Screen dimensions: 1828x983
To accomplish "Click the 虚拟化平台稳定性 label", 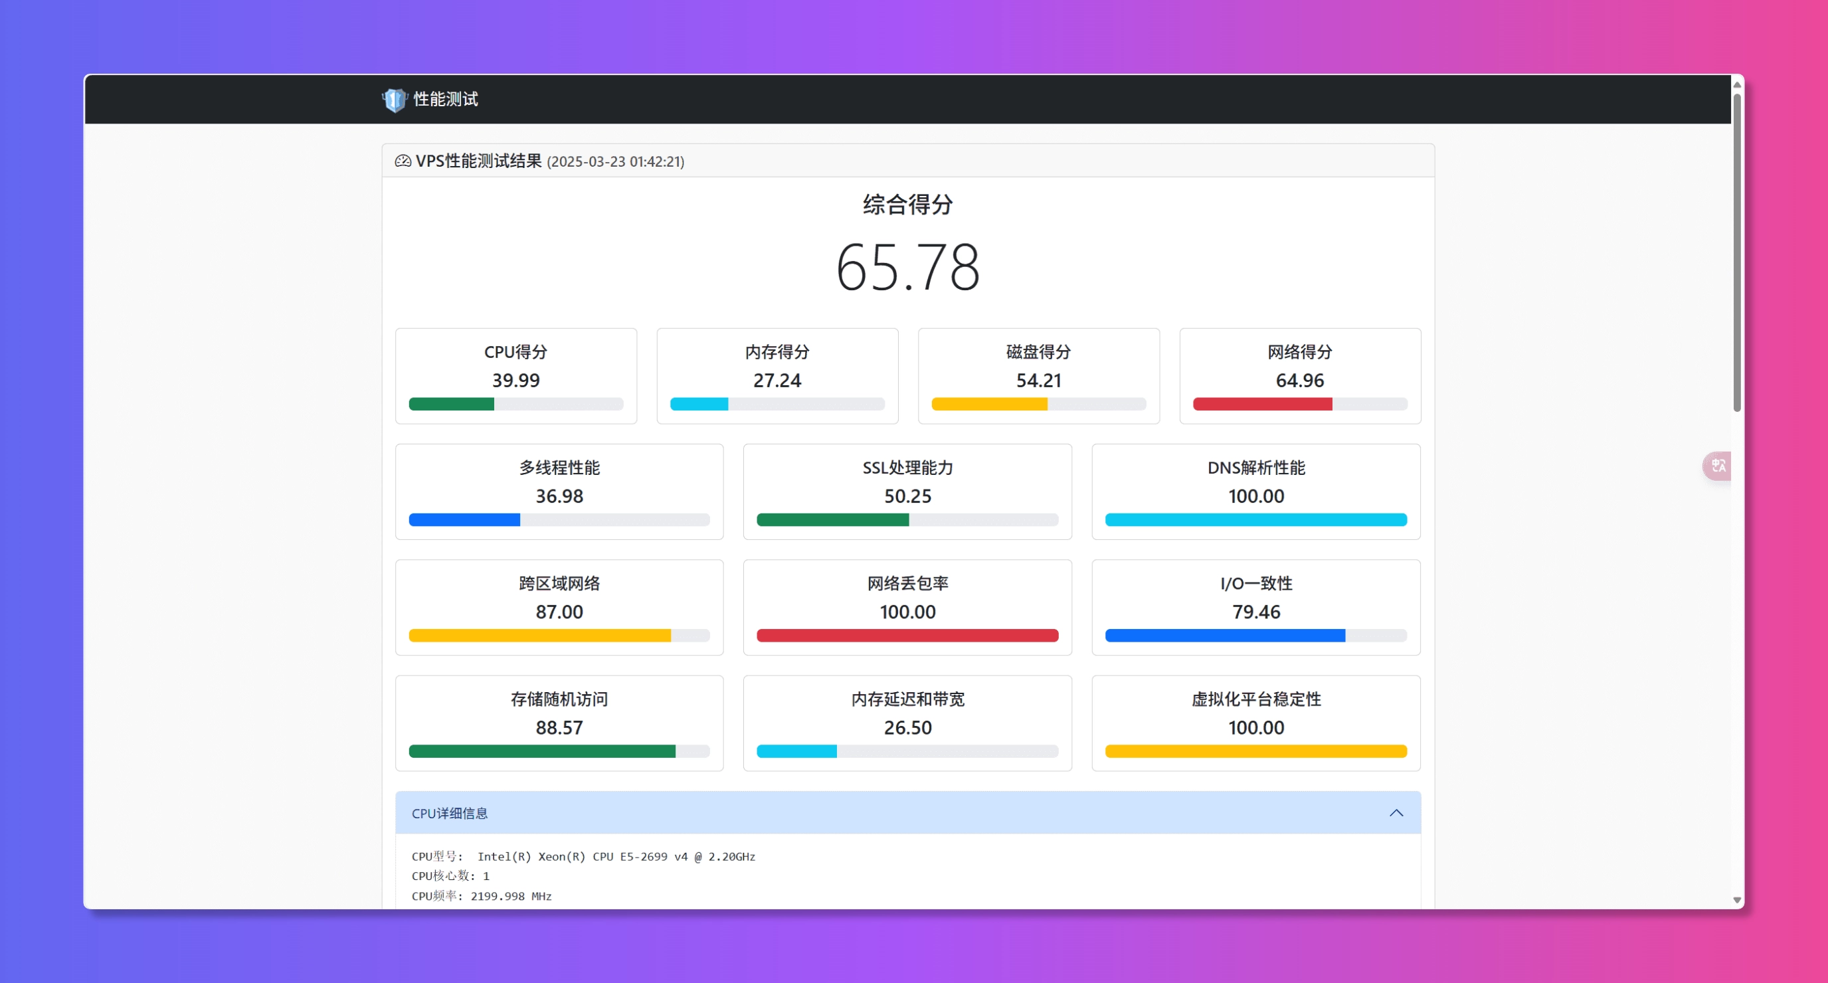I will click(1256, 699).
